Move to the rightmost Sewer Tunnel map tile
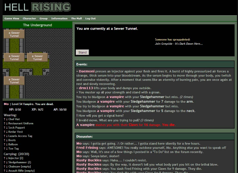This screenshot has height=173, width=238. 37,57
